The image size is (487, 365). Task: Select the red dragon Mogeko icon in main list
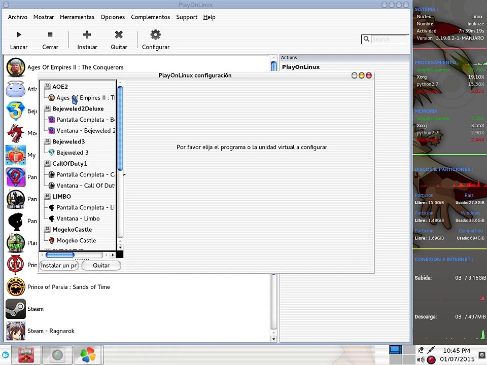pyautogui.click(x=16, y=133)
